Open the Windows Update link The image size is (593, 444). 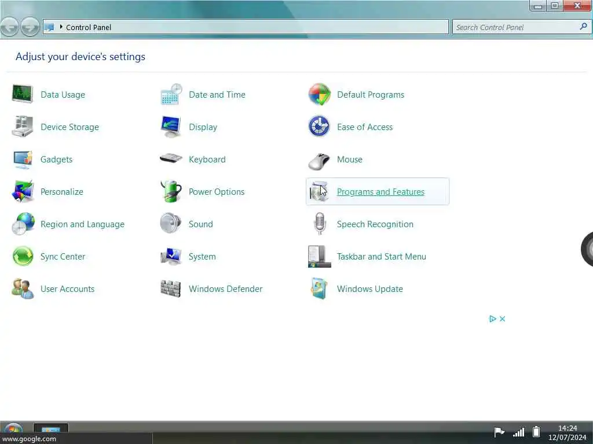[370, 289]
